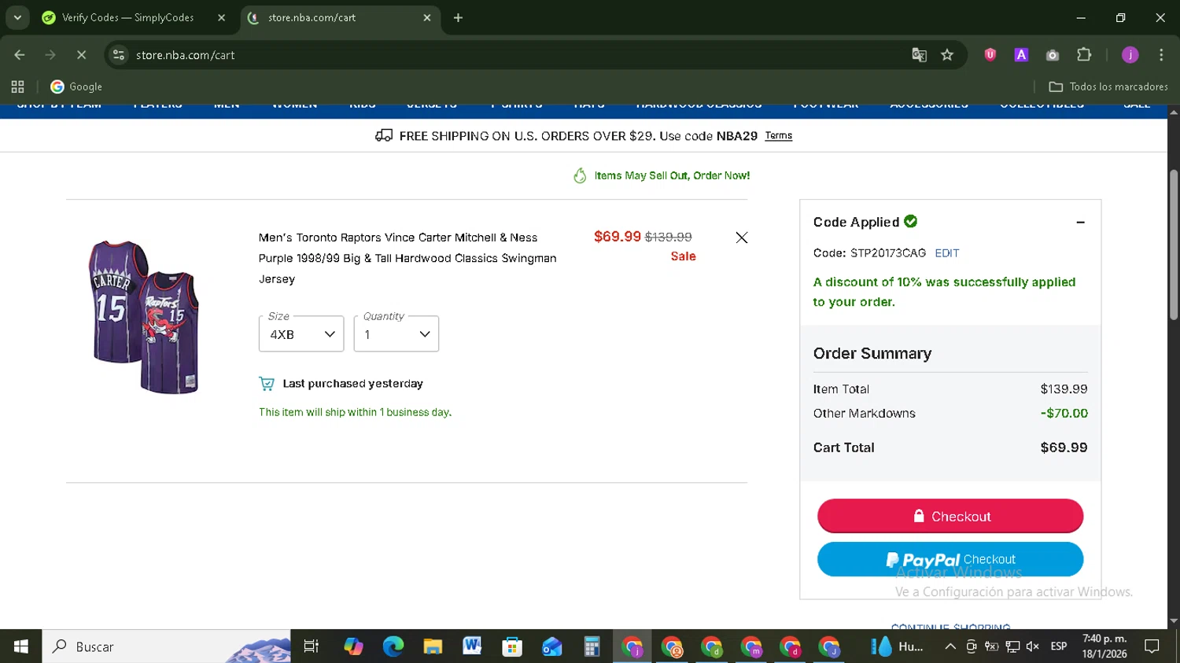The height and width of the screenshot is (663, 1180).
Task: Open the purple A extension icon
Action: point(1021,55)
